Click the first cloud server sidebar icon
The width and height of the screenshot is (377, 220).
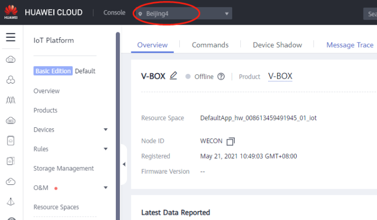(11, 59)
